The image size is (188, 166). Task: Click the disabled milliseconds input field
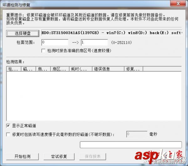click(x=137, y=134)
